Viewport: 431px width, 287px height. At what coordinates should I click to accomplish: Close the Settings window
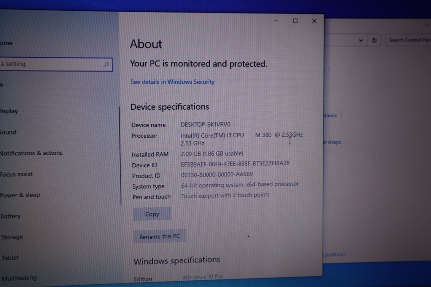point(314,21)
